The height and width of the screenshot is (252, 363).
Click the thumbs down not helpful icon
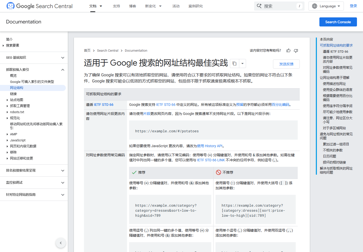pyautogui.click(x=296, y=51)
